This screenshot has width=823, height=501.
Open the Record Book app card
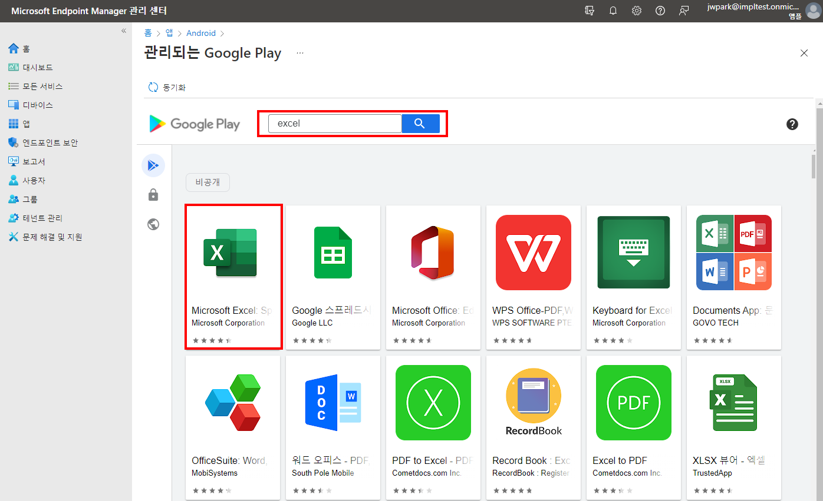point(534,427)
